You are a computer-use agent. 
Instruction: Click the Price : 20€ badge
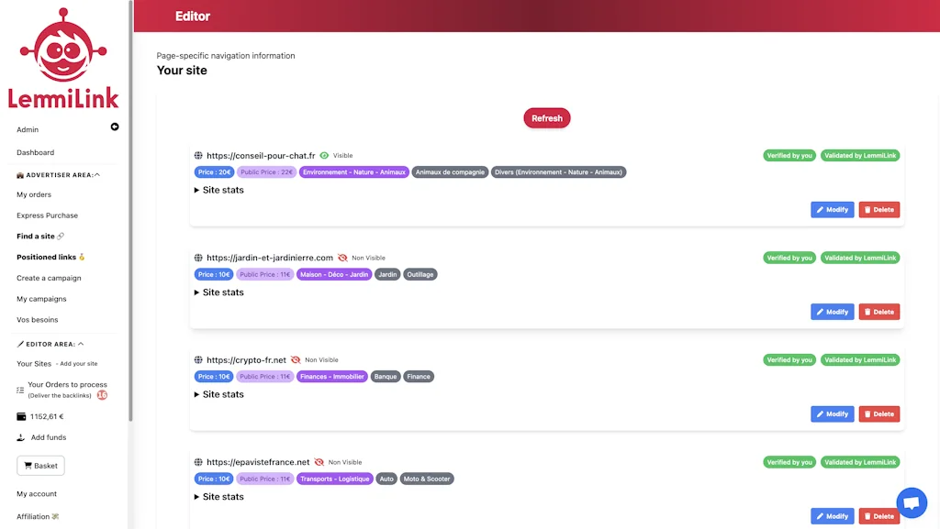click(214, 172)
